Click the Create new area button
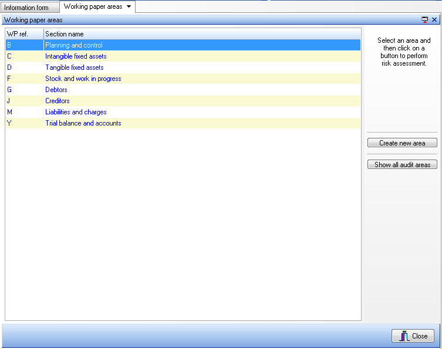The image size is (442, 349). (402, 143)
